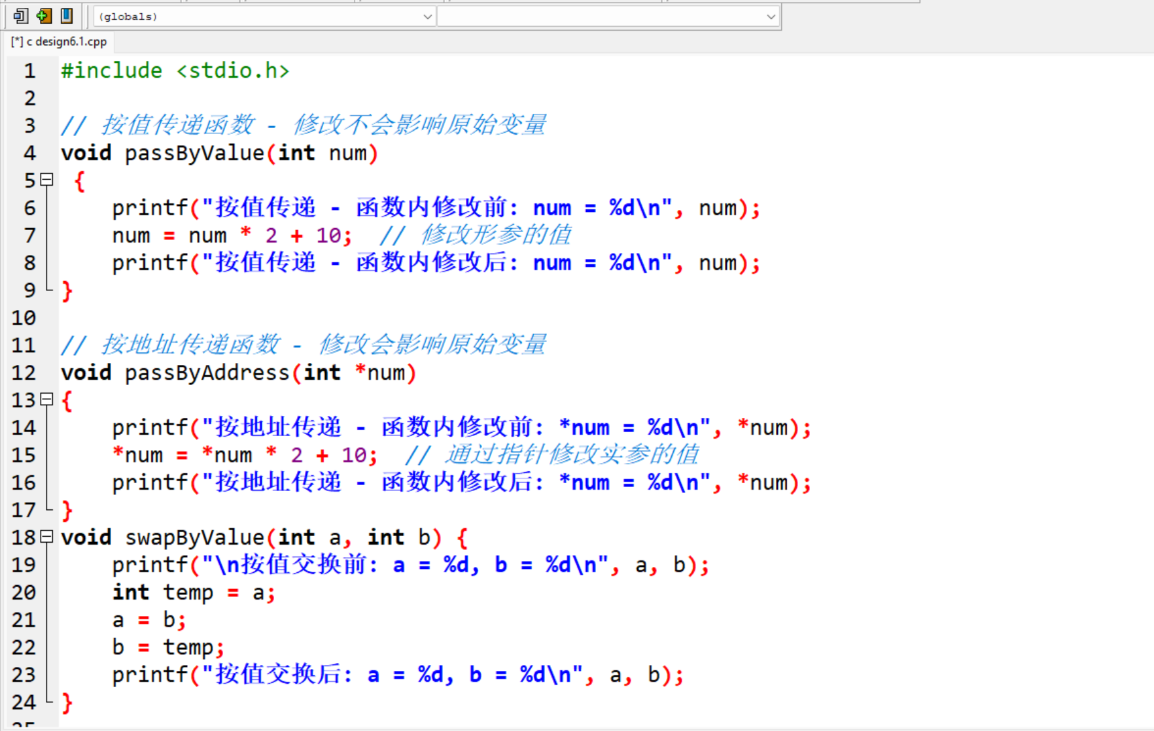Click the closing brace on line 24
The width and height of the screenshot is (1154, 731).
(65, 702)
